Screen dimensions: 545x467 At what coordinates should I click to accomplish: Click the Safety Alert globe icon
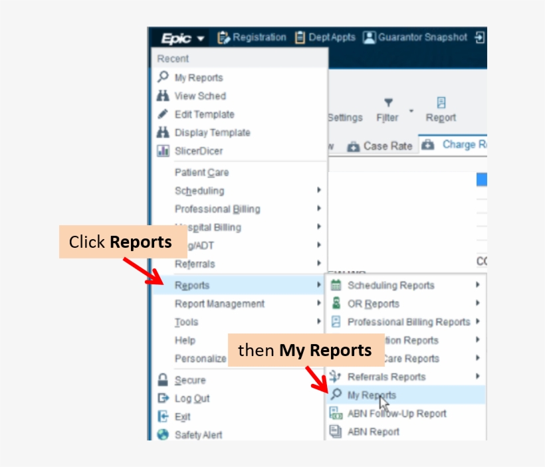click(163, 434)
